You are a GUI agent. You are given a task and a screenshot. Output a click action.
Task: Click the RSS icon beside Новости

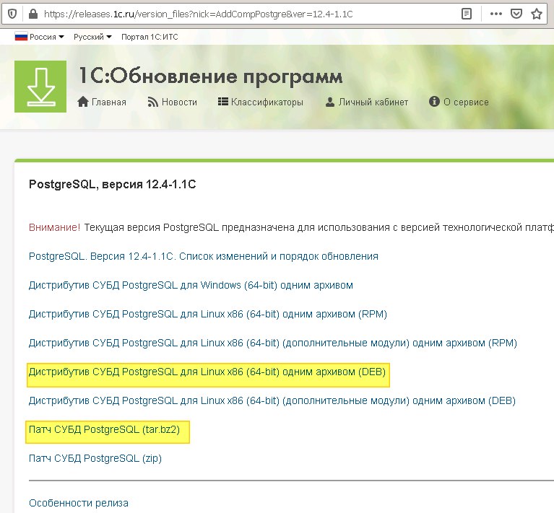(x=152, y=102)
